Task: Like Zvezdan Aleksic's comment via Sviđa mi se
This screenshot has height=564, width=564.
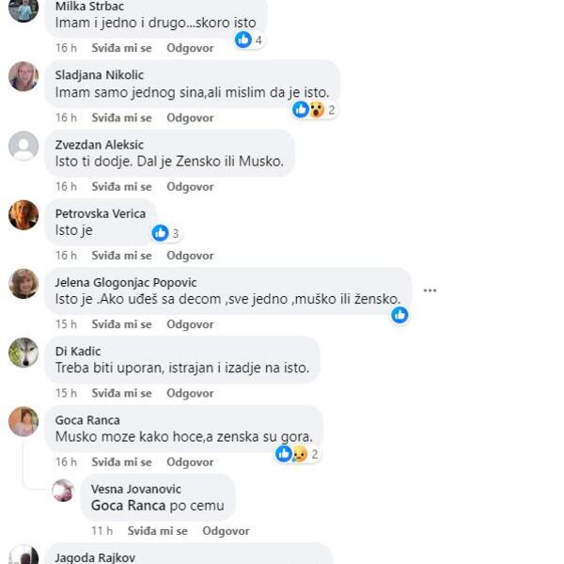Action: tap(121, 187)
